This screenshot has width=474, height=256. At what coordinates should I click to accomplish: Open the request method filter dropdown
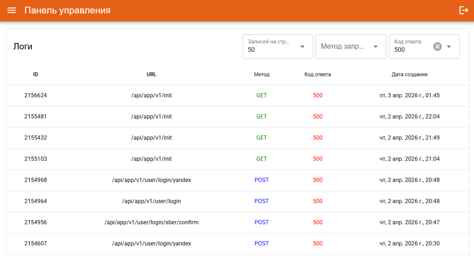pos(350,46)
